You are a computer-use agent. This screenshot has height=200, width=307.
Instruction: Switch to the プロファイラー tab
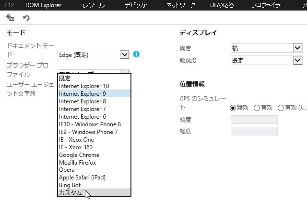click(x=268, y=5)
